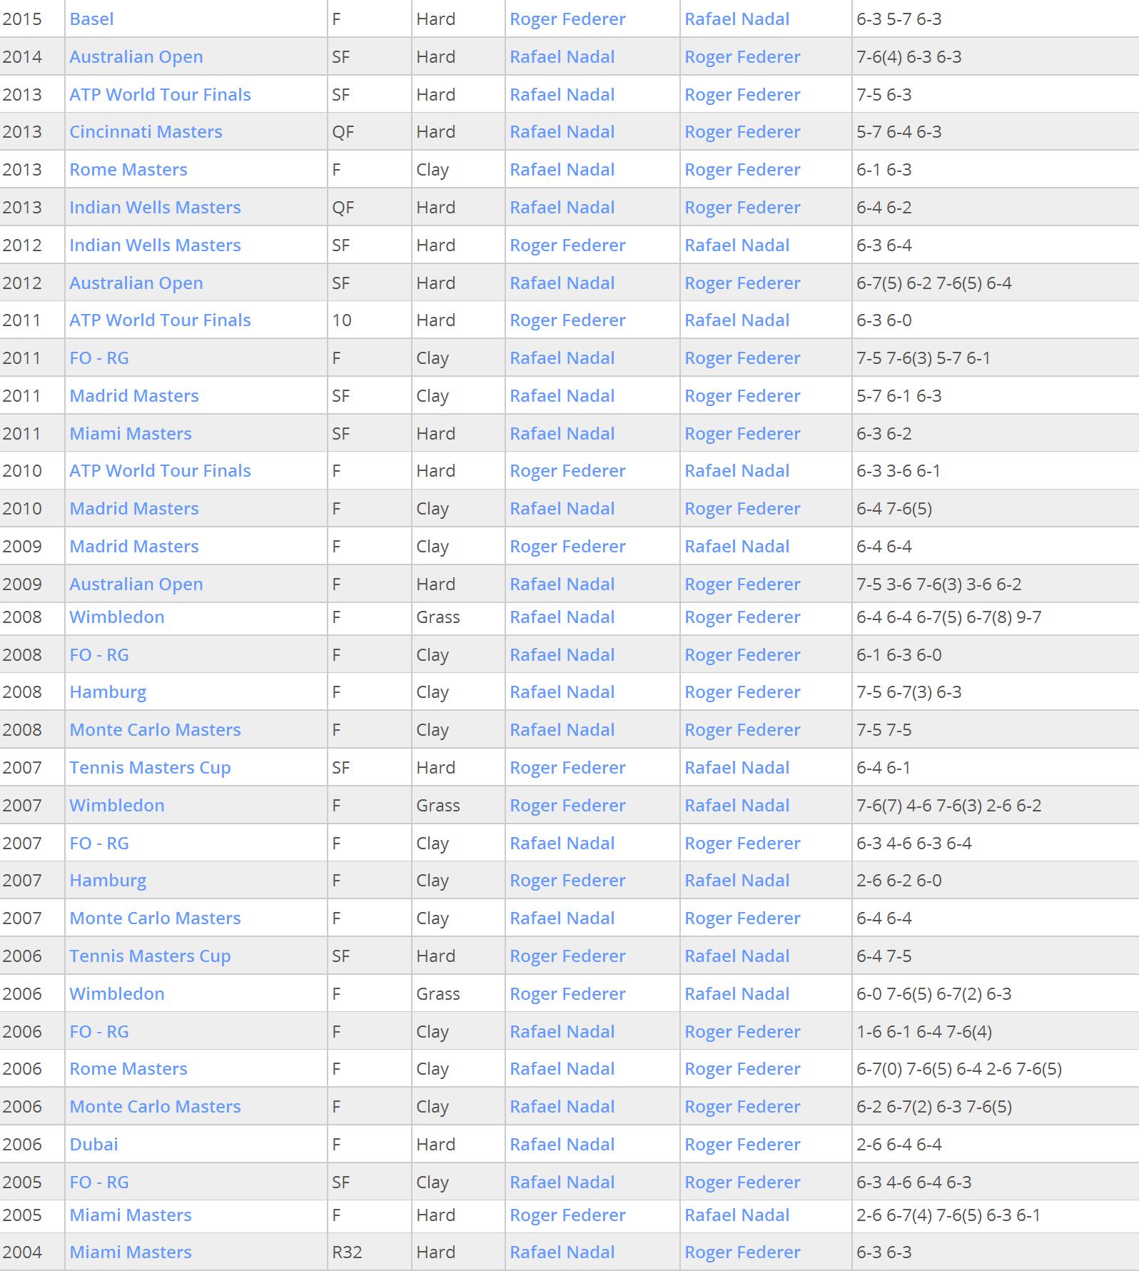The width and height of the screenshot is (1139, 1271).
Task: Open the 2008 Monte Carlo Masters link
Action: [155, 730]
